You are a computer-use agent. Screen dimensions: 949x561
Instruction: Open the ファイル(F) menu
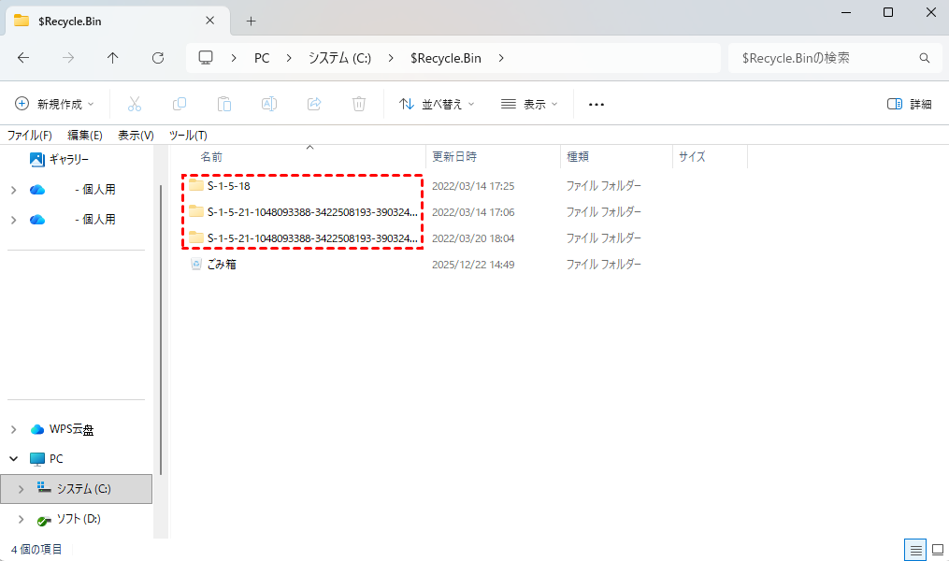[30, 136]
